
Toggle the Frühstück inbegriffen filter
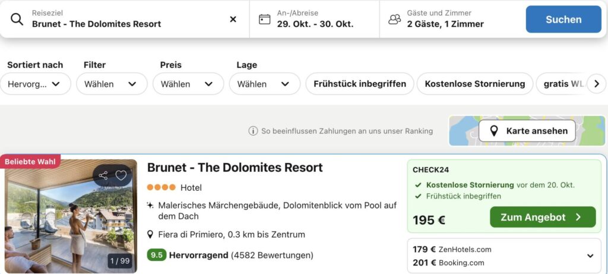click(359, 84)
